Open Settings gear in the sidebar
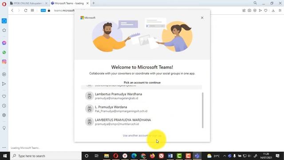This screenshot has width=284, height=160. click(4, 115)
